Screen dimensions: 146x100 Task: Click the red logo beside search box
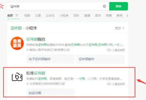coord(2,6)
